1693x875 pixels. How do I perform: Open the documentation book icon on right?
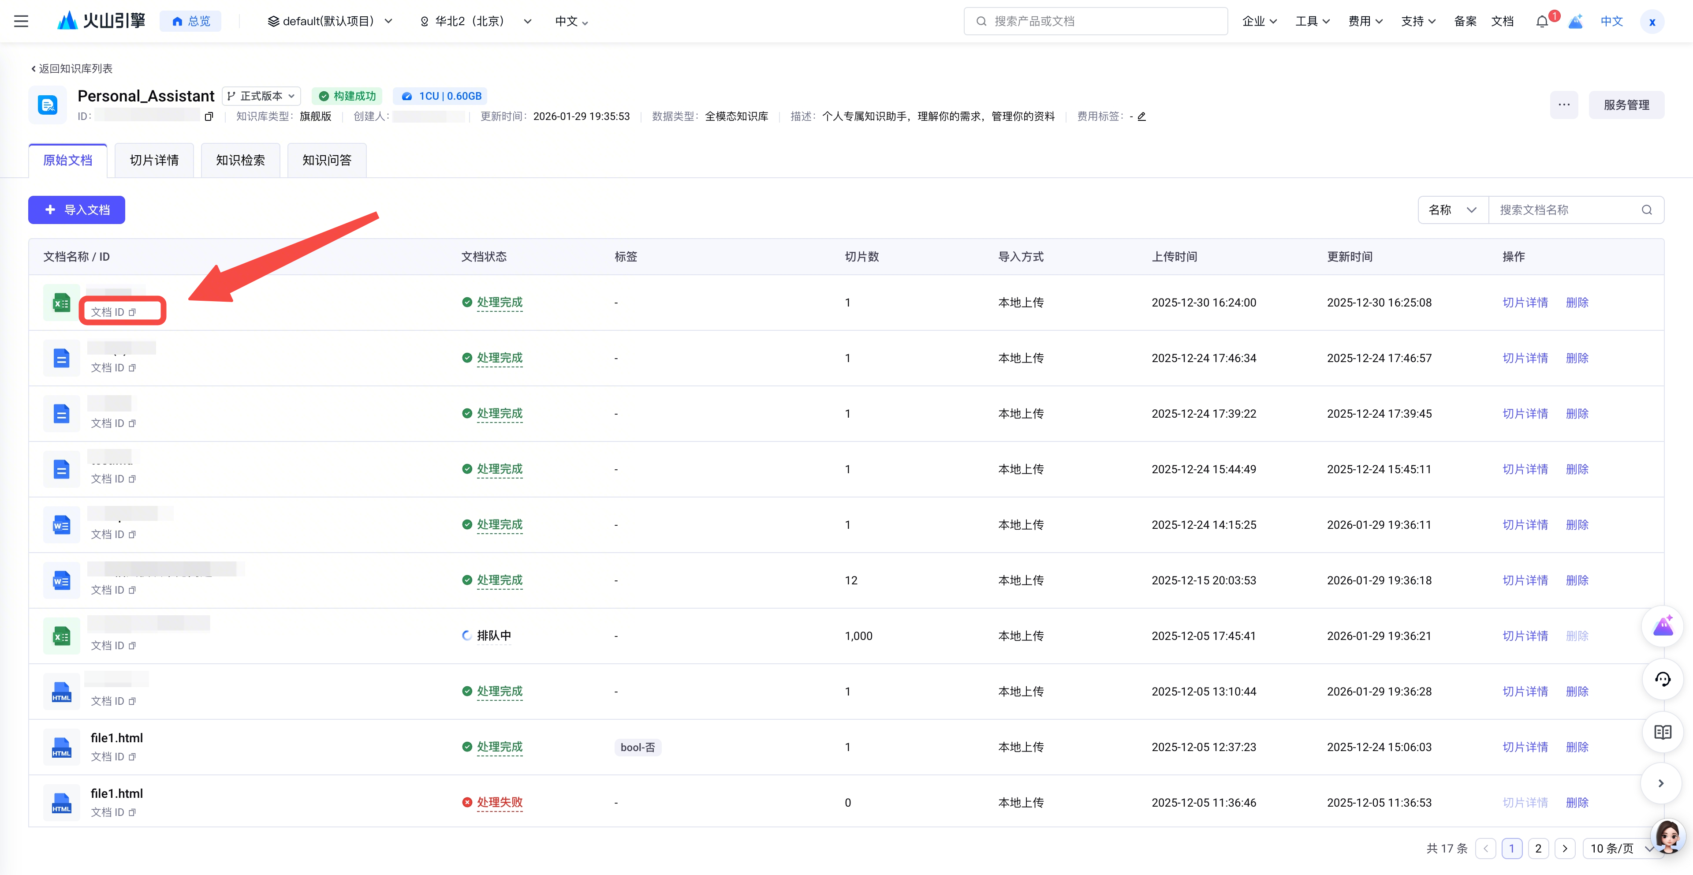[x=1662, y=732]
